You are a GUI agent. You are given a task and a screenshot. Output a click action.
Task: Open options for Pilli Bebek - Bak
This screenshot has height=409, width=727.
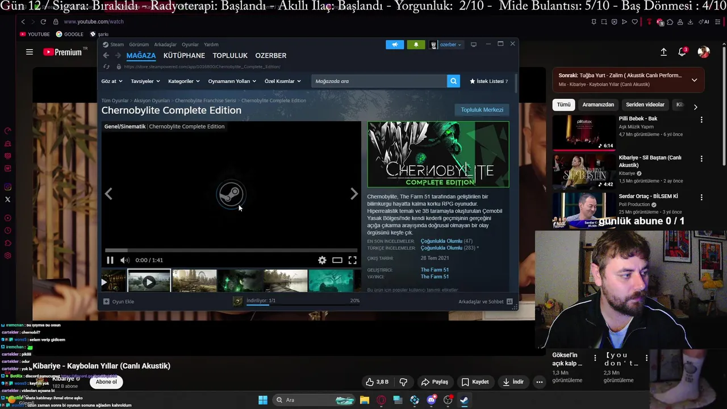(x=701, y=120)
